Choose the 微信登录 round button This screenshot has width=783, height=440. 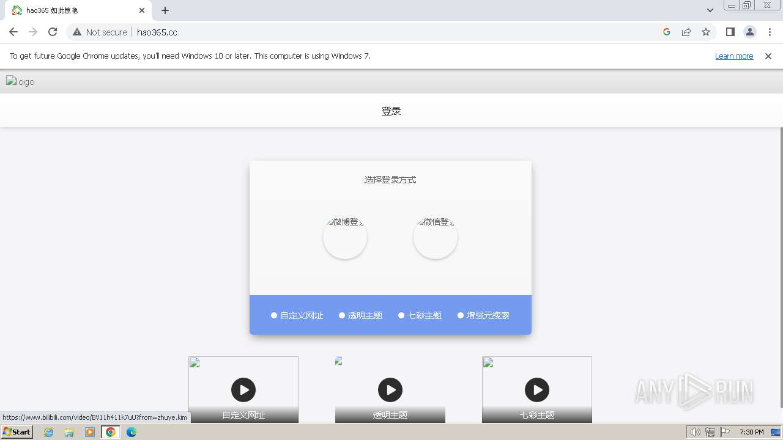[x=436, y=237]
